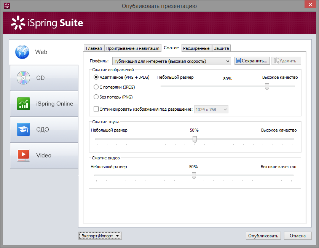This screenshot has width=319, height=248.
Task: Click the Сжатие звука slider thumb
Action: pyautogui.click(x=195, y=140)
